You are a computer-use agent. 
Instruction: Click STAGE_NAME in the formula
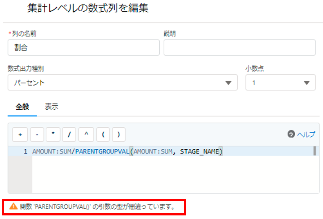point(199,152)
